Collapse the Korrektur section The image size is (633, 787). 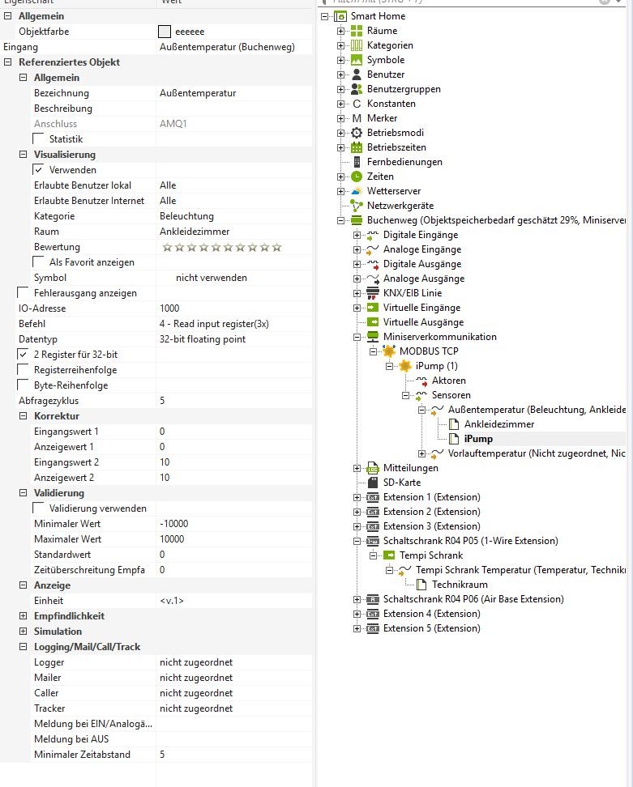coord(24,415)
